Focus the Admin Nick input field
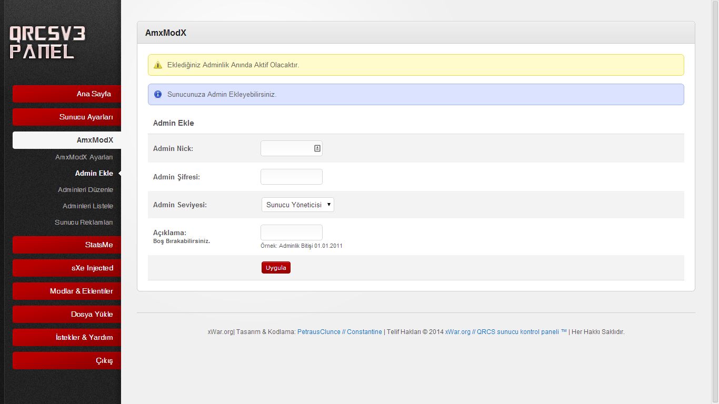The image size is (719, 404). pyautogui.click(x=291, y=148)
